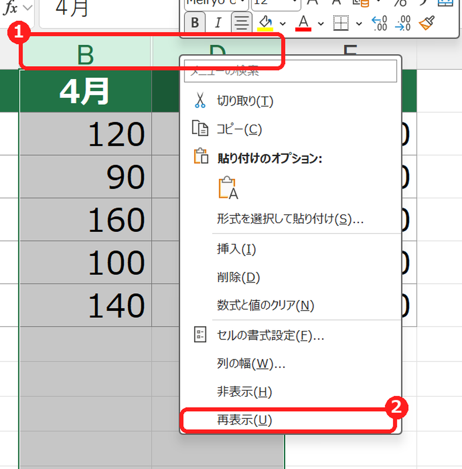Screen dimensions: 462x469
Task: Click the cell containing 100
Action: (86, 262)
